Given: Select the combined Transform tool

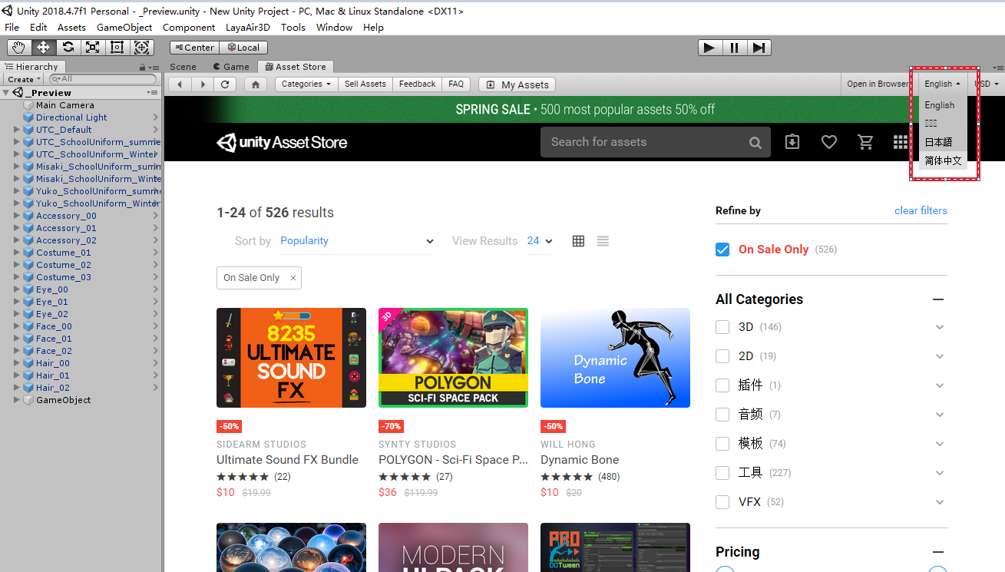Looking at the screenshot, I should 142,48.
